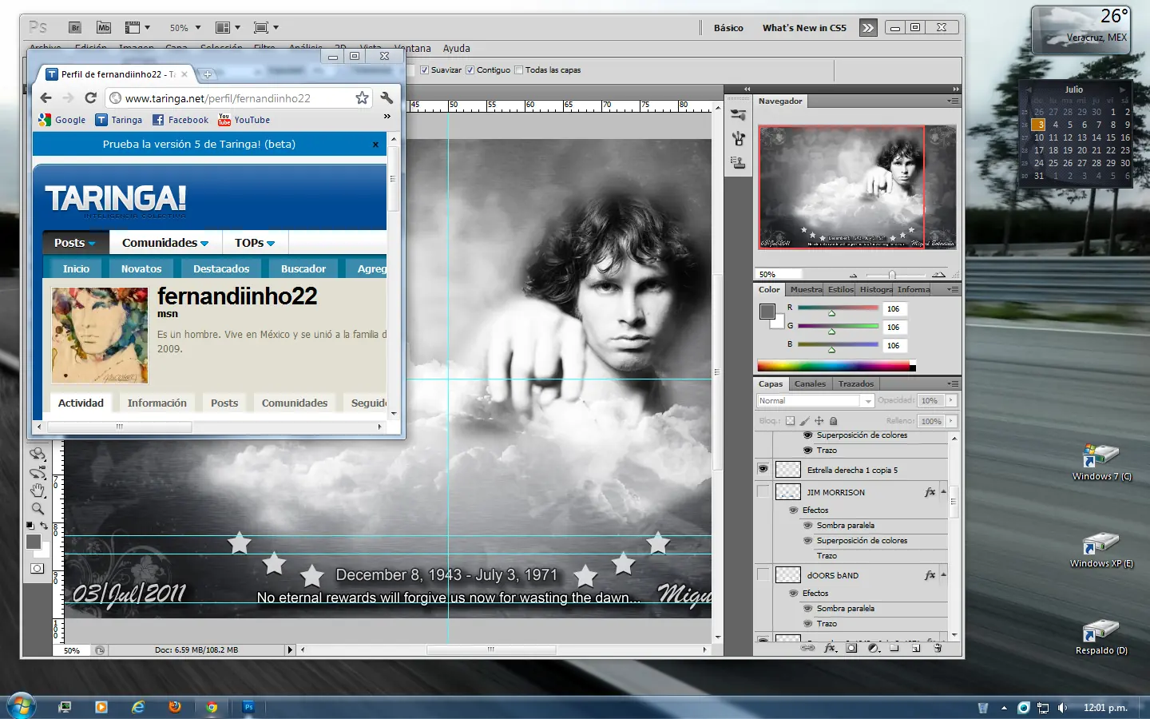Image resolution: width=1150 pixels, height=719 pixels.
Task: Pick a color from the spectrum ramp
Action: tap(836, 367)
